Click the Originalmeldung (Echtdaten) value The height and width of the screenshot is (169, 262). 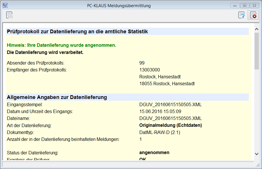point(171,125)
